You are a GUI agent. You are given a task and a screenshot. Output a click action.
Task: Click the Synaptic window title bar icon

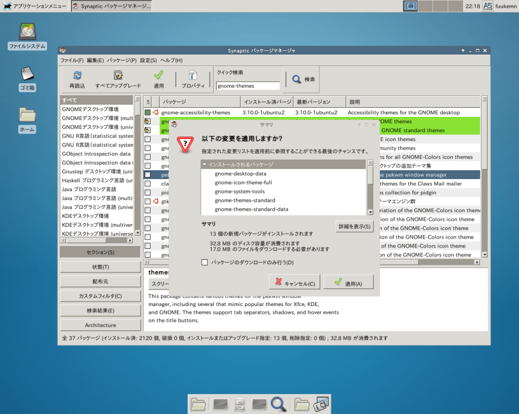tap(63, 50)
